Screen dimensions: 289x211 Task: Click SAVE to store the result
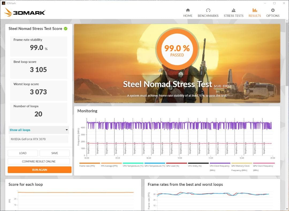55,153
